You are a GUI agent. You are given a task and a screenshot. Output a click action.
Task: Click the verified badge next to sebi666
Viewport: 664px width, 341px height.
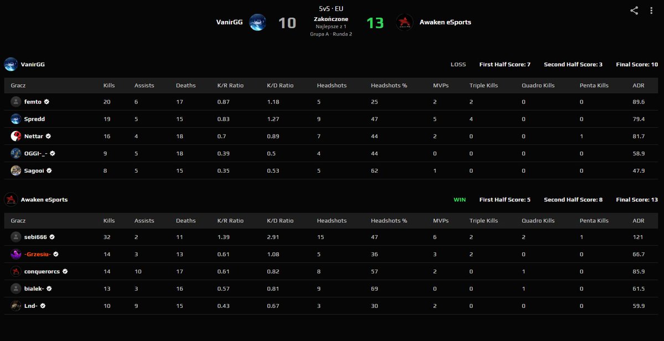coord(52,237)
